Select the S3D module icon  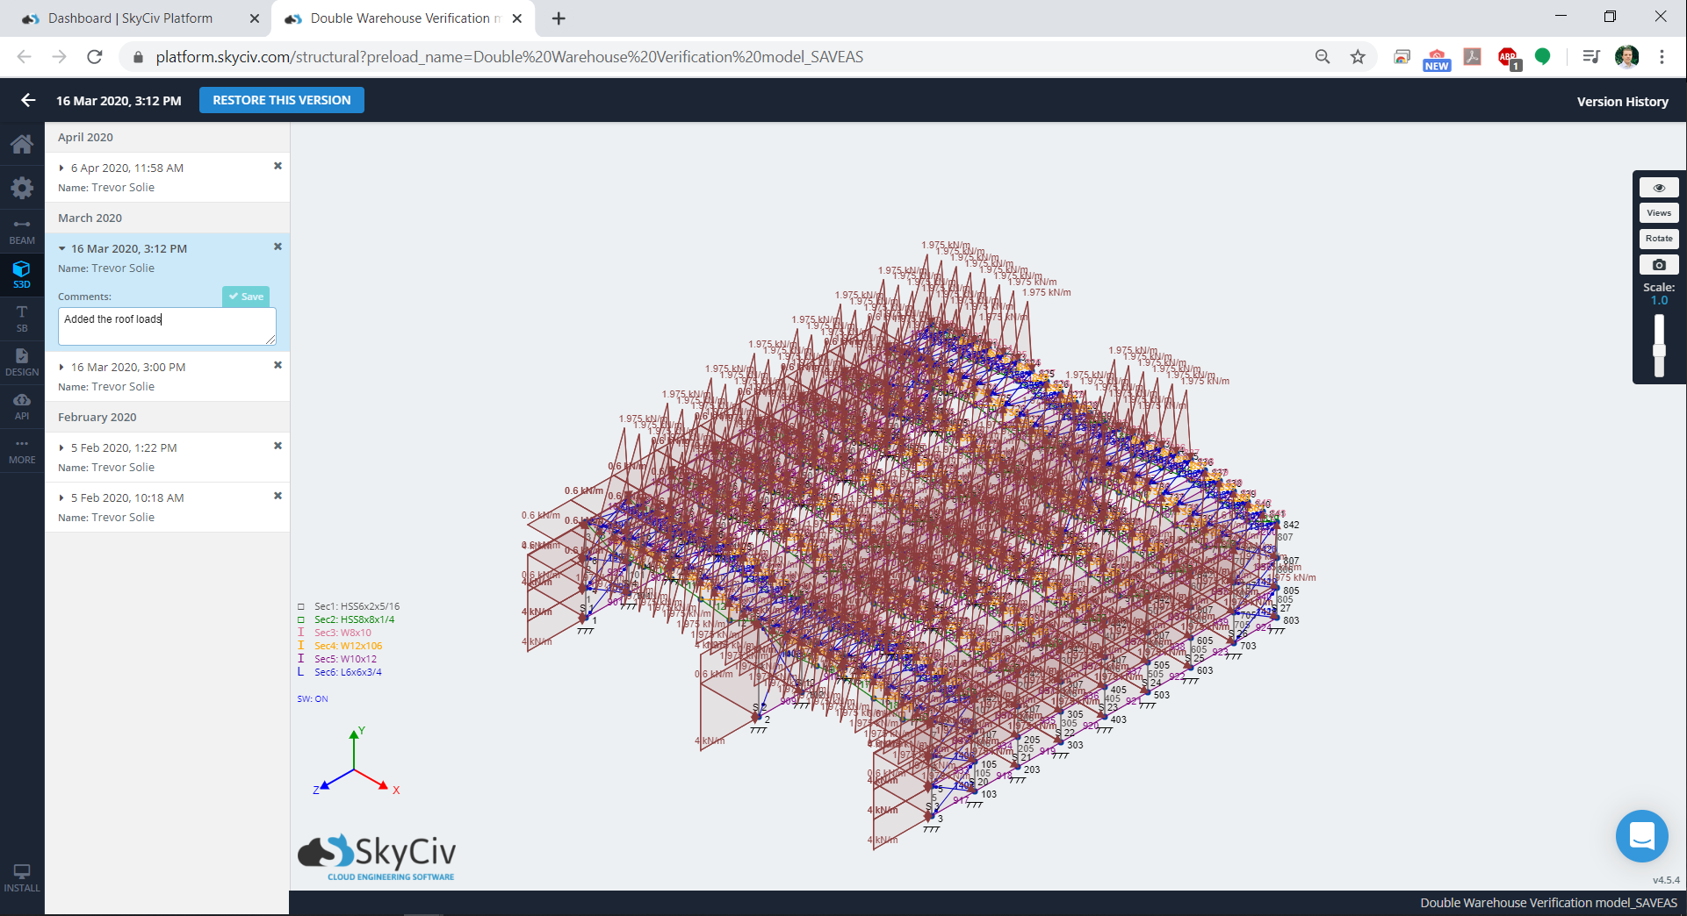22,274
